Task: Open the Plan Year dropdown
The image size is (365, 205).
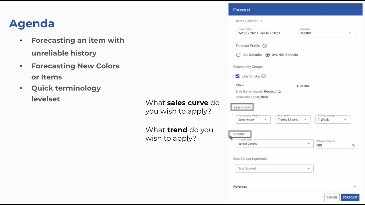Action: tap(293, 120)
